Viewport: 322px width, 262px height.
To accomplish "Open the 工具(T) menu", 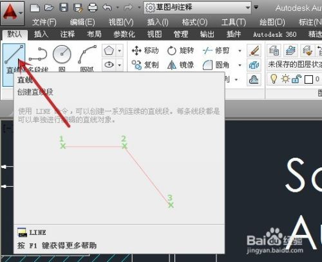I will tap(234, 22).
